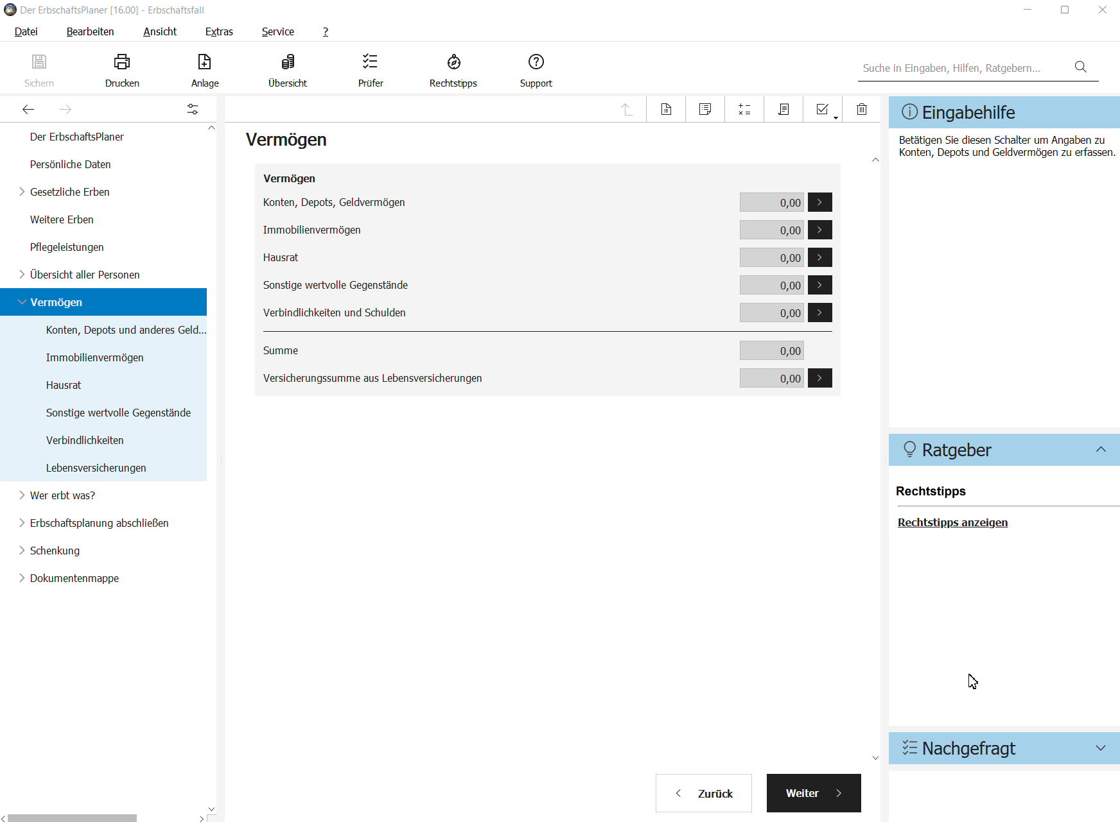Follow the Rechtstipps anzeigen link
The height and width of the screenshot is (822, 1120).
(952, 522)
